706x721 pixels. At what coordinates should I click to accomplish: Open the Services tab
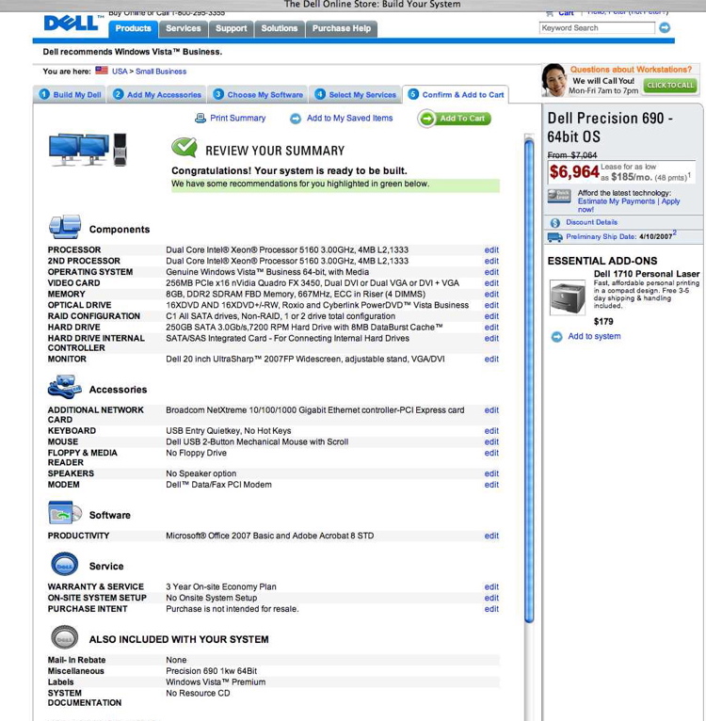[x=183, y=28]
